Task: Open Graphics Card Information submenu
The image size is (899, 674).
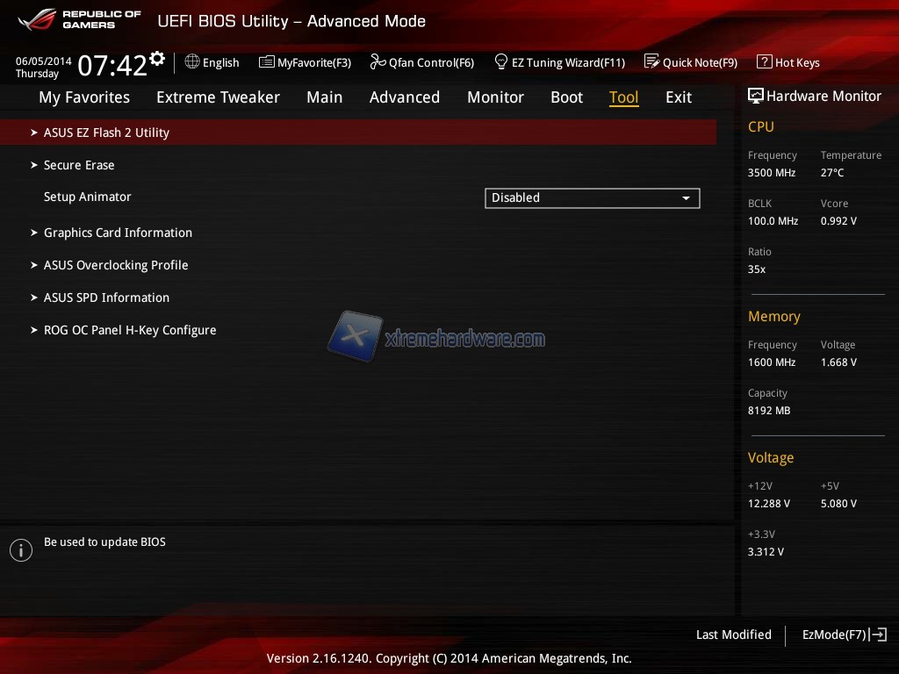Action: tap(118, 233)
